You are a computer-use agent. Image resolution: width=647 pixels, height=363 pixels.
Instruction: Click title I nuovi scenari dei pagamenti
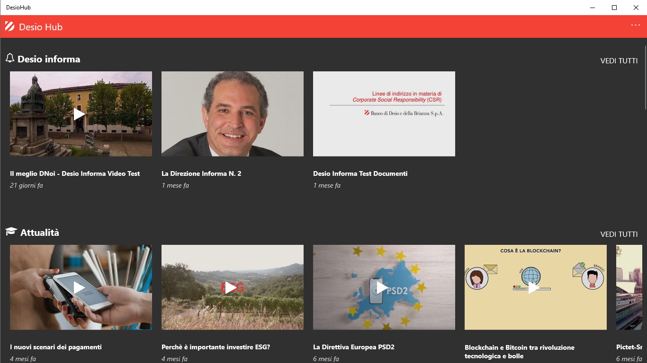coord(56,347)
